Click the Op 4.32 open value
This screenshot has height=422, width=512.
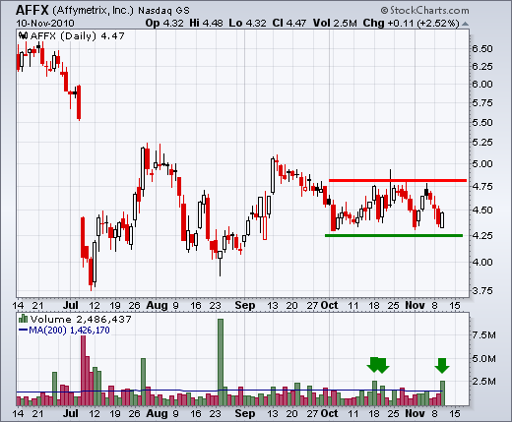pos(164,23)
